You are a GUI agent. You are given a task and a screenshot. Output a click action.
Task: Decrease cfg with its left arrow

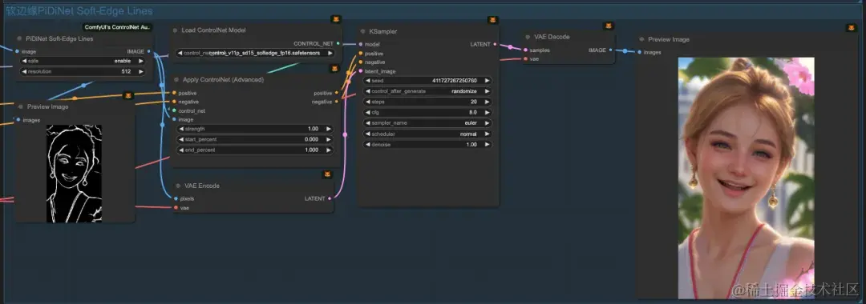pyautogui.click(x=368, y=112)
